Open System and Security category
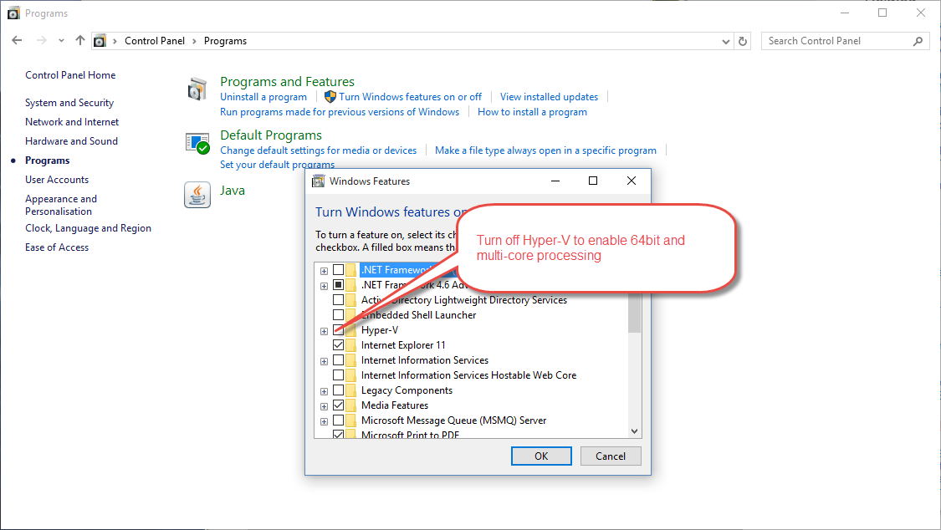The image size is (941, 530). coord(69,103)
